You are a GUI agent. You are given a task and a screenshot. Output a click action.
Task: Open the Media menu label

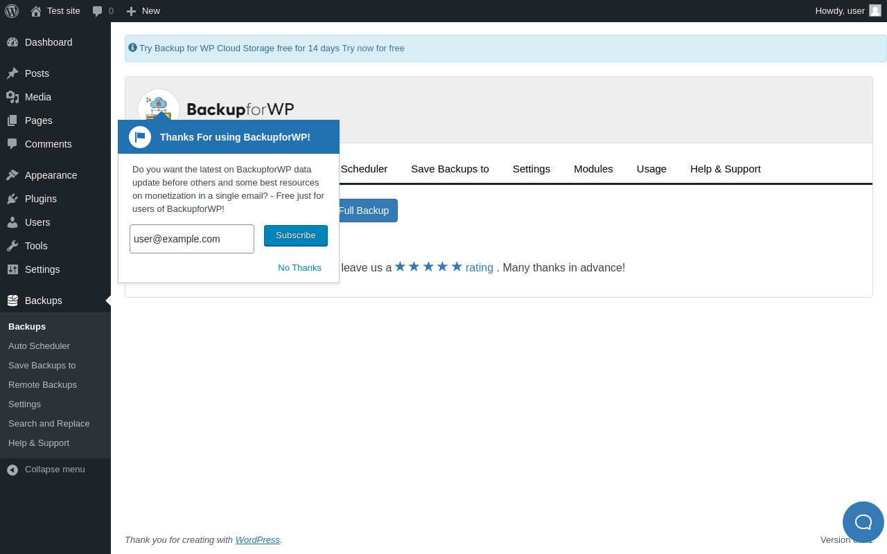click(38, 97)
